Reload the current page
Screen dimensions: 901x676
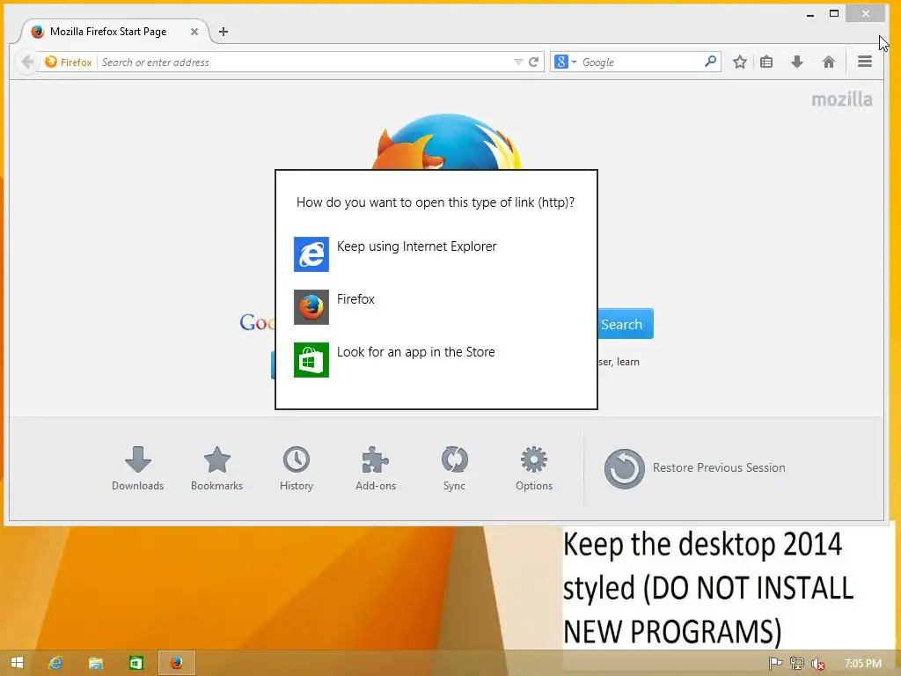[x=534, y=62]
